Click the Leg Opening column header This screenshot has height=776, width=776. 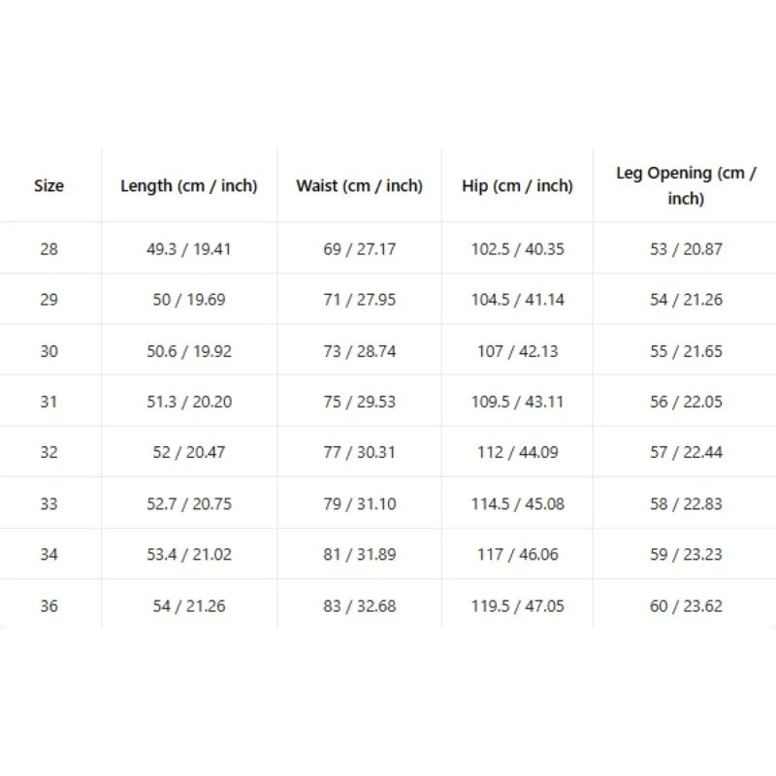(686, 185)
